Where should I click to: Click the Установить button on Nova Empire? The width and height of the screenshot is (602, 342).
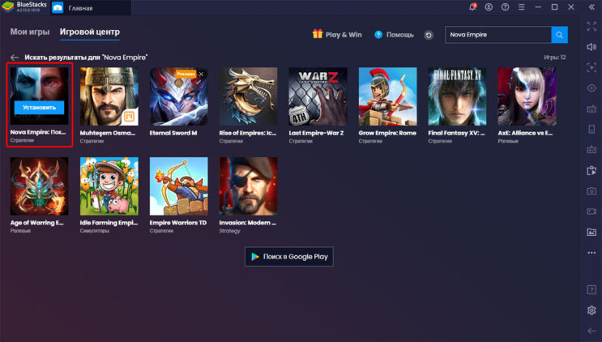[x=39, y=107]
